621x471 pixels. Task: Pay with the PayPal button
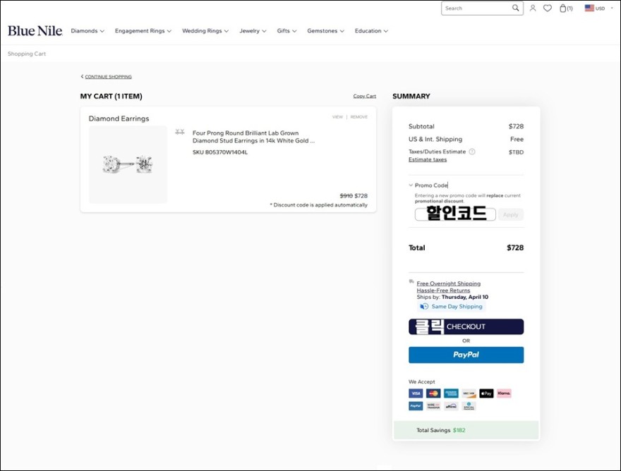coord(466,355)
